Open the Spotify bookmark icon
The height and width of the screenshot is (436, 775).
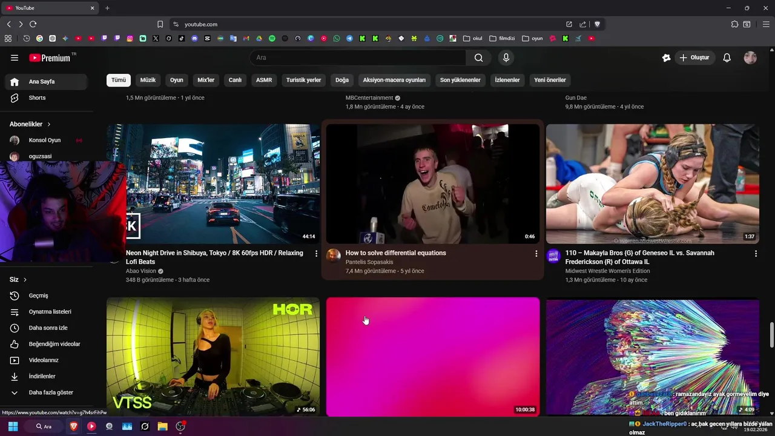point(272,38)
